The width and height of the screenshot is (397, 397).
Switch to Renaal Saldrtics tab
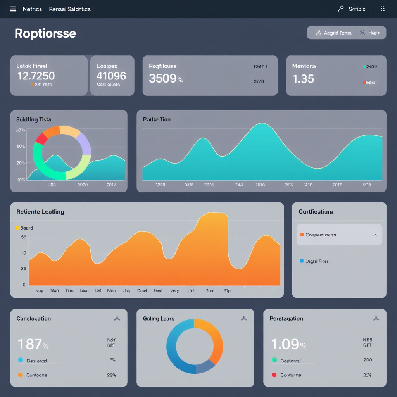coord(70,9)
